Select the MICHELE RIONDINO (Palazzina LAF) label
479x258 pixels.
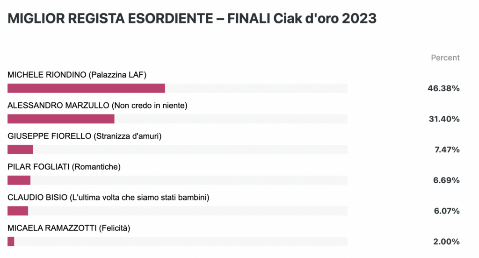tap(77, 75)
